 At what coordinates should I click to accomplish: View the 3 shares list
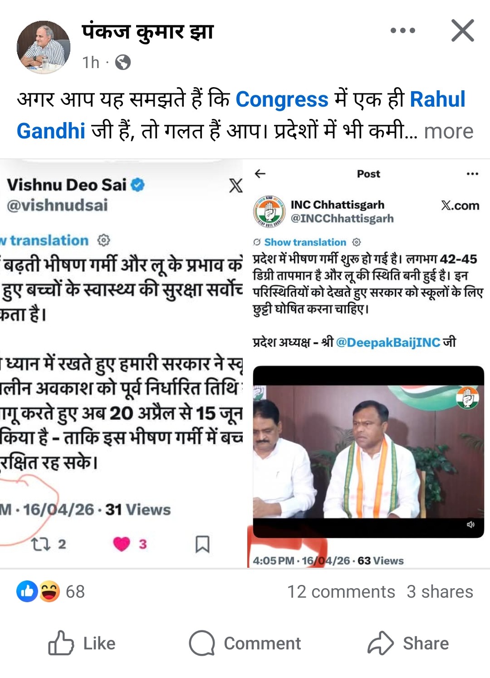(x=440, y=592)
